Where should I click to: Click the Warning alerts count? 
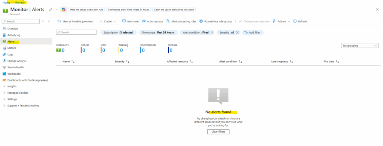(122, 50)
